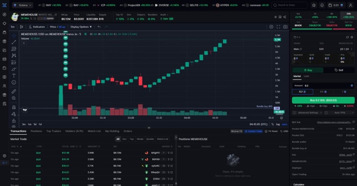Select the crosshair cursor tool

[x=14, y=35]
